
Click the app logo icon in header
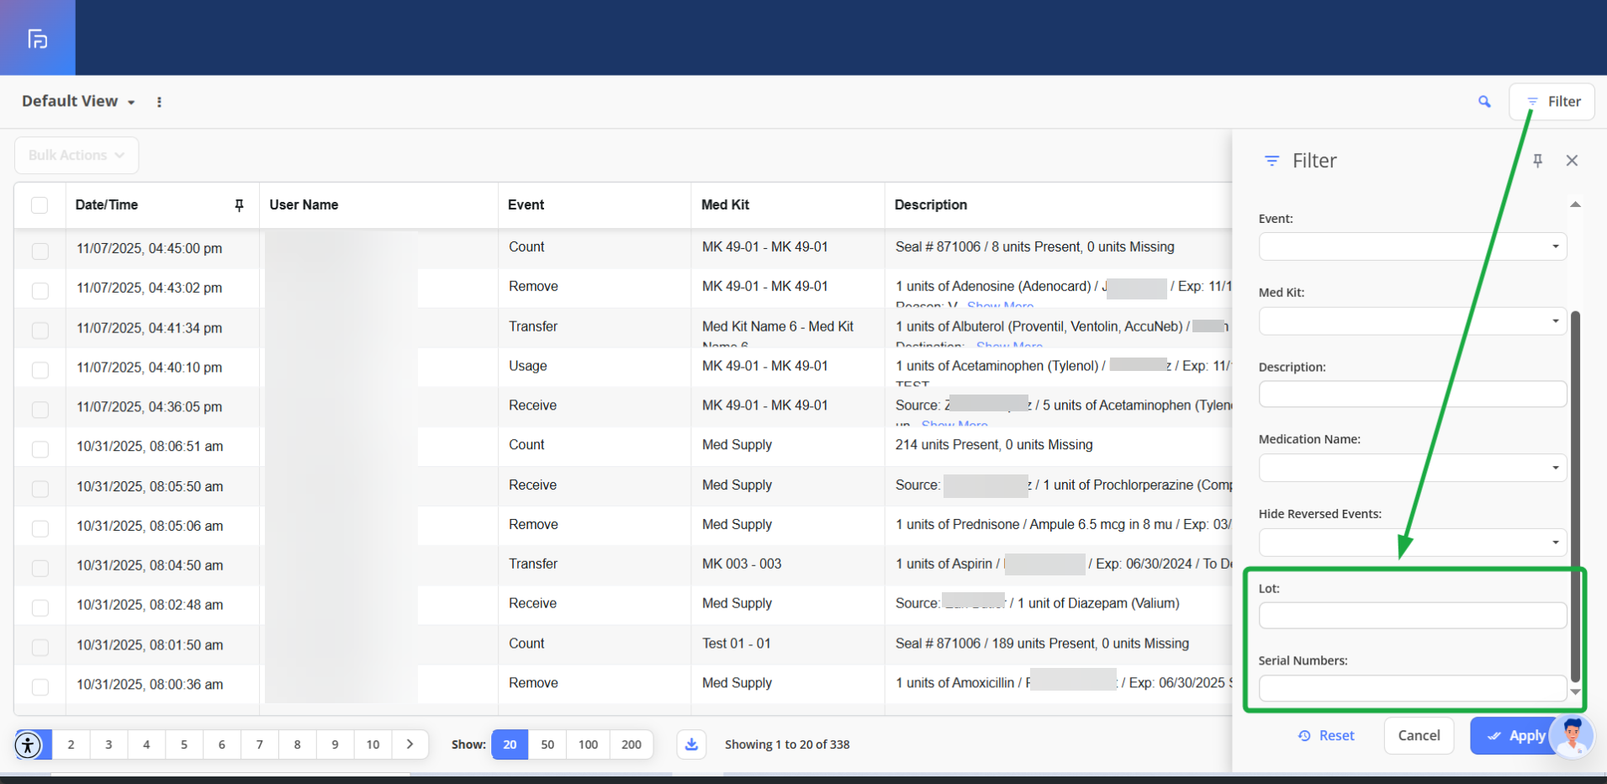pos(38,39)
